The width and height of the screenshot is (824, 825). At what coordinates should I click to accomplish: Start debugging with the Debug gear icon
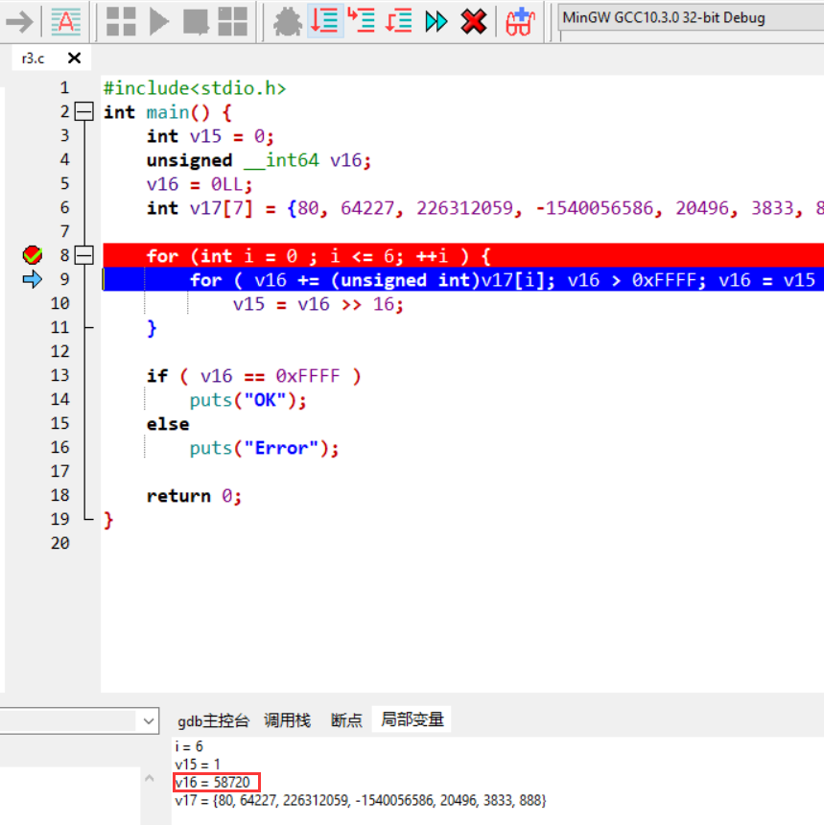pyautogui.click(x=288, y=22)
